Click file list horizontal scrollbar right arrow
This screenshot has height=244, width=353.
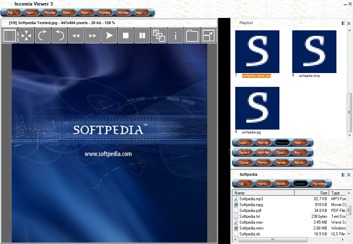(343, 240)
